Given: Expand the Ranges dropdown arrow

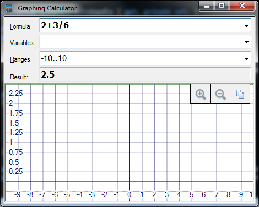Looking at the screenshot, I should click(x=246, y=59).
